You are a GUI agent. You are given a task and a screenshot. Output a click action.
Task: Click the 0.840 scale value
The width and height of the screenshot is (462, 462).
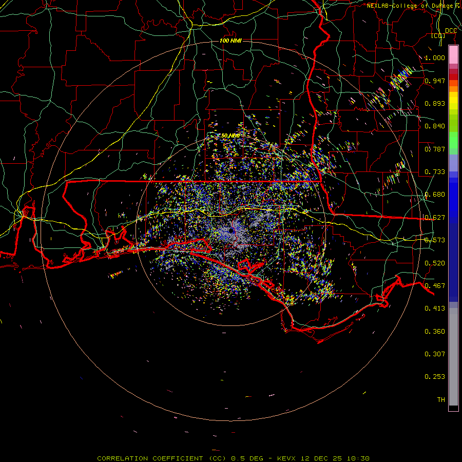pyautogui.click(x=435, y=126)
